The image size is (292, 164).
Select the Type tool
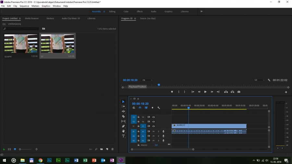click(x=123, y=136)
